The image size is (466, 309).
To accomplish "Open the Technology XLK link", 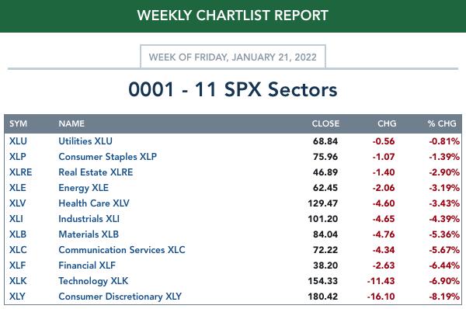I will (93, 281).
